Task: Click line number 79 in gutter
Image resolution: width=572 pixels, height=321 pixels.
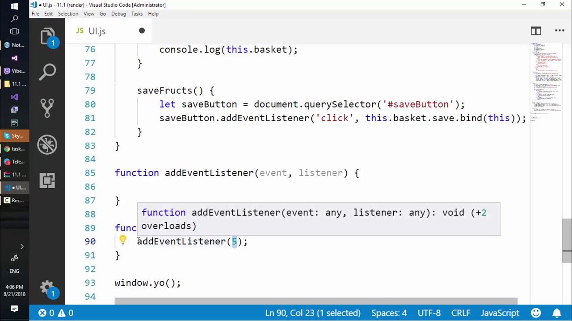Action: pos(90,91)
